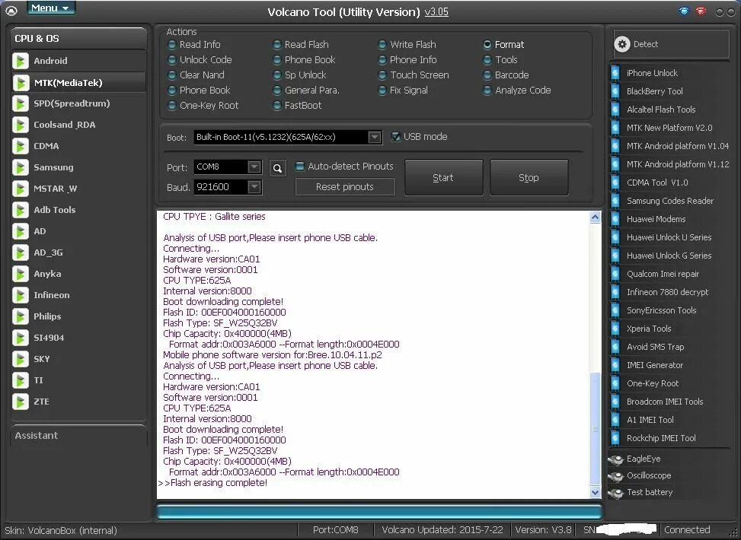741x540 pixels.
Task: Click the Alcaltel Flash Tools icon
Action: 615,110
